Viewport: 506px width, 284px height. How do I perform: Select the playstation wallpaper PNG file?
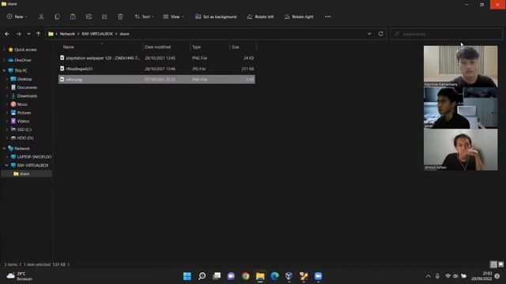(157, 58)
